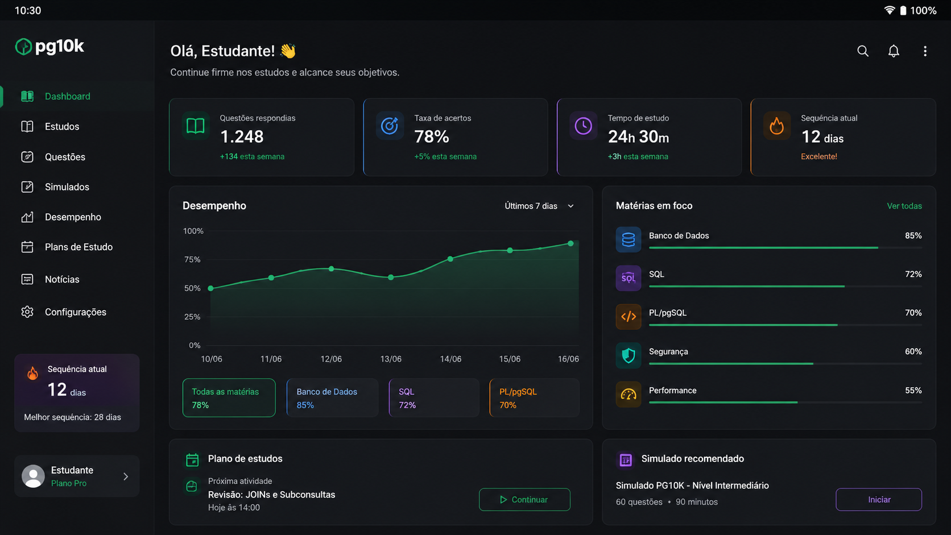Click the SQL subject icon

(x=628, y=278)
